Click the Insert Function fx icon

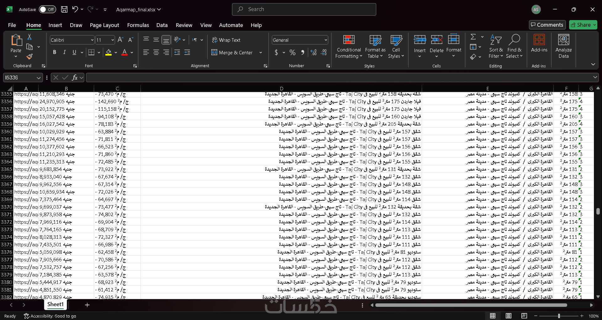[x=75, y=77]
